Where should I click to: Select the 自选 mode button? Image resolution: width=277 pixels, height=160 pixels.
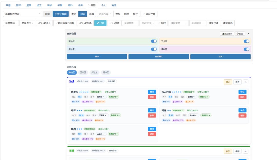click(x=83, y=14)
